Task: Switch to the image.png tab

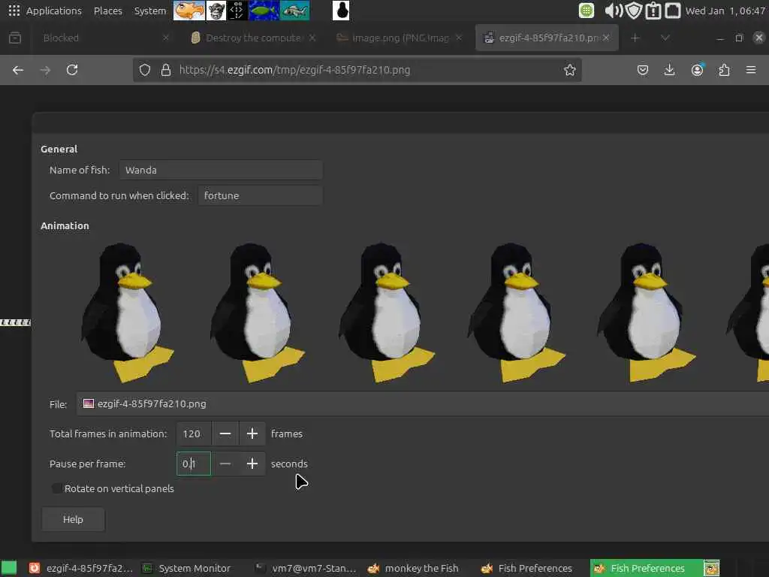Action: (400, 38)
